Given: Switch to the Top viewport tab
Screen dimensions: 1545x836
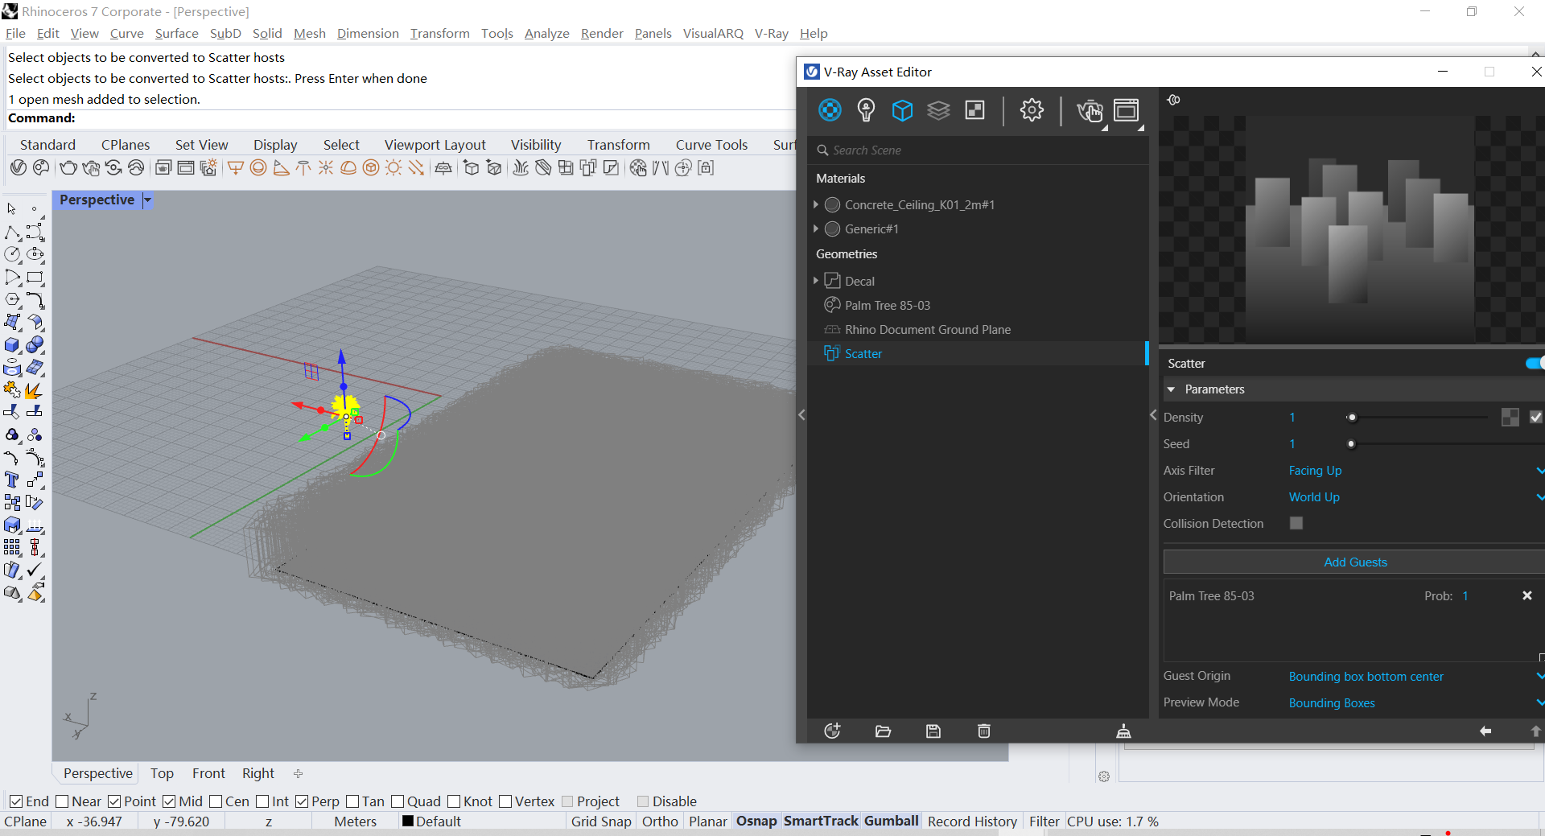Looking at the screenshot, I should point(162,773).
